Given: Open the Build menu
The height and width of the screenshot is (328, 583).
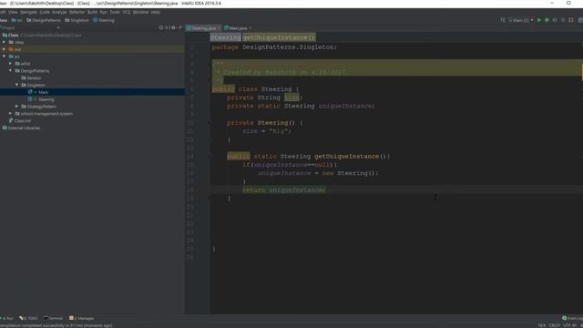Looking at the screenshot, I should click(x=92, y=12).
